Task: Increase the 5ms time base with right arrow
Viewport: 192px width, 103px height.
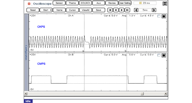Action: [154, 10]
